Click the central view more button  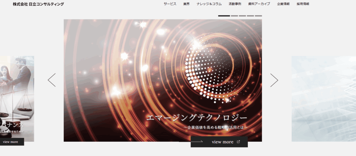point(219,142)
